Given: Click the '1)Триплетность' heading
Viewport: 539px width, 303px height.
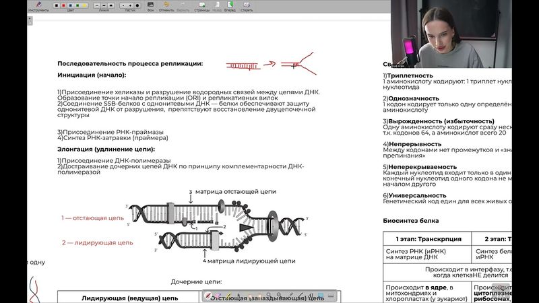Looking at the screenshot, I should click(408, 75).
